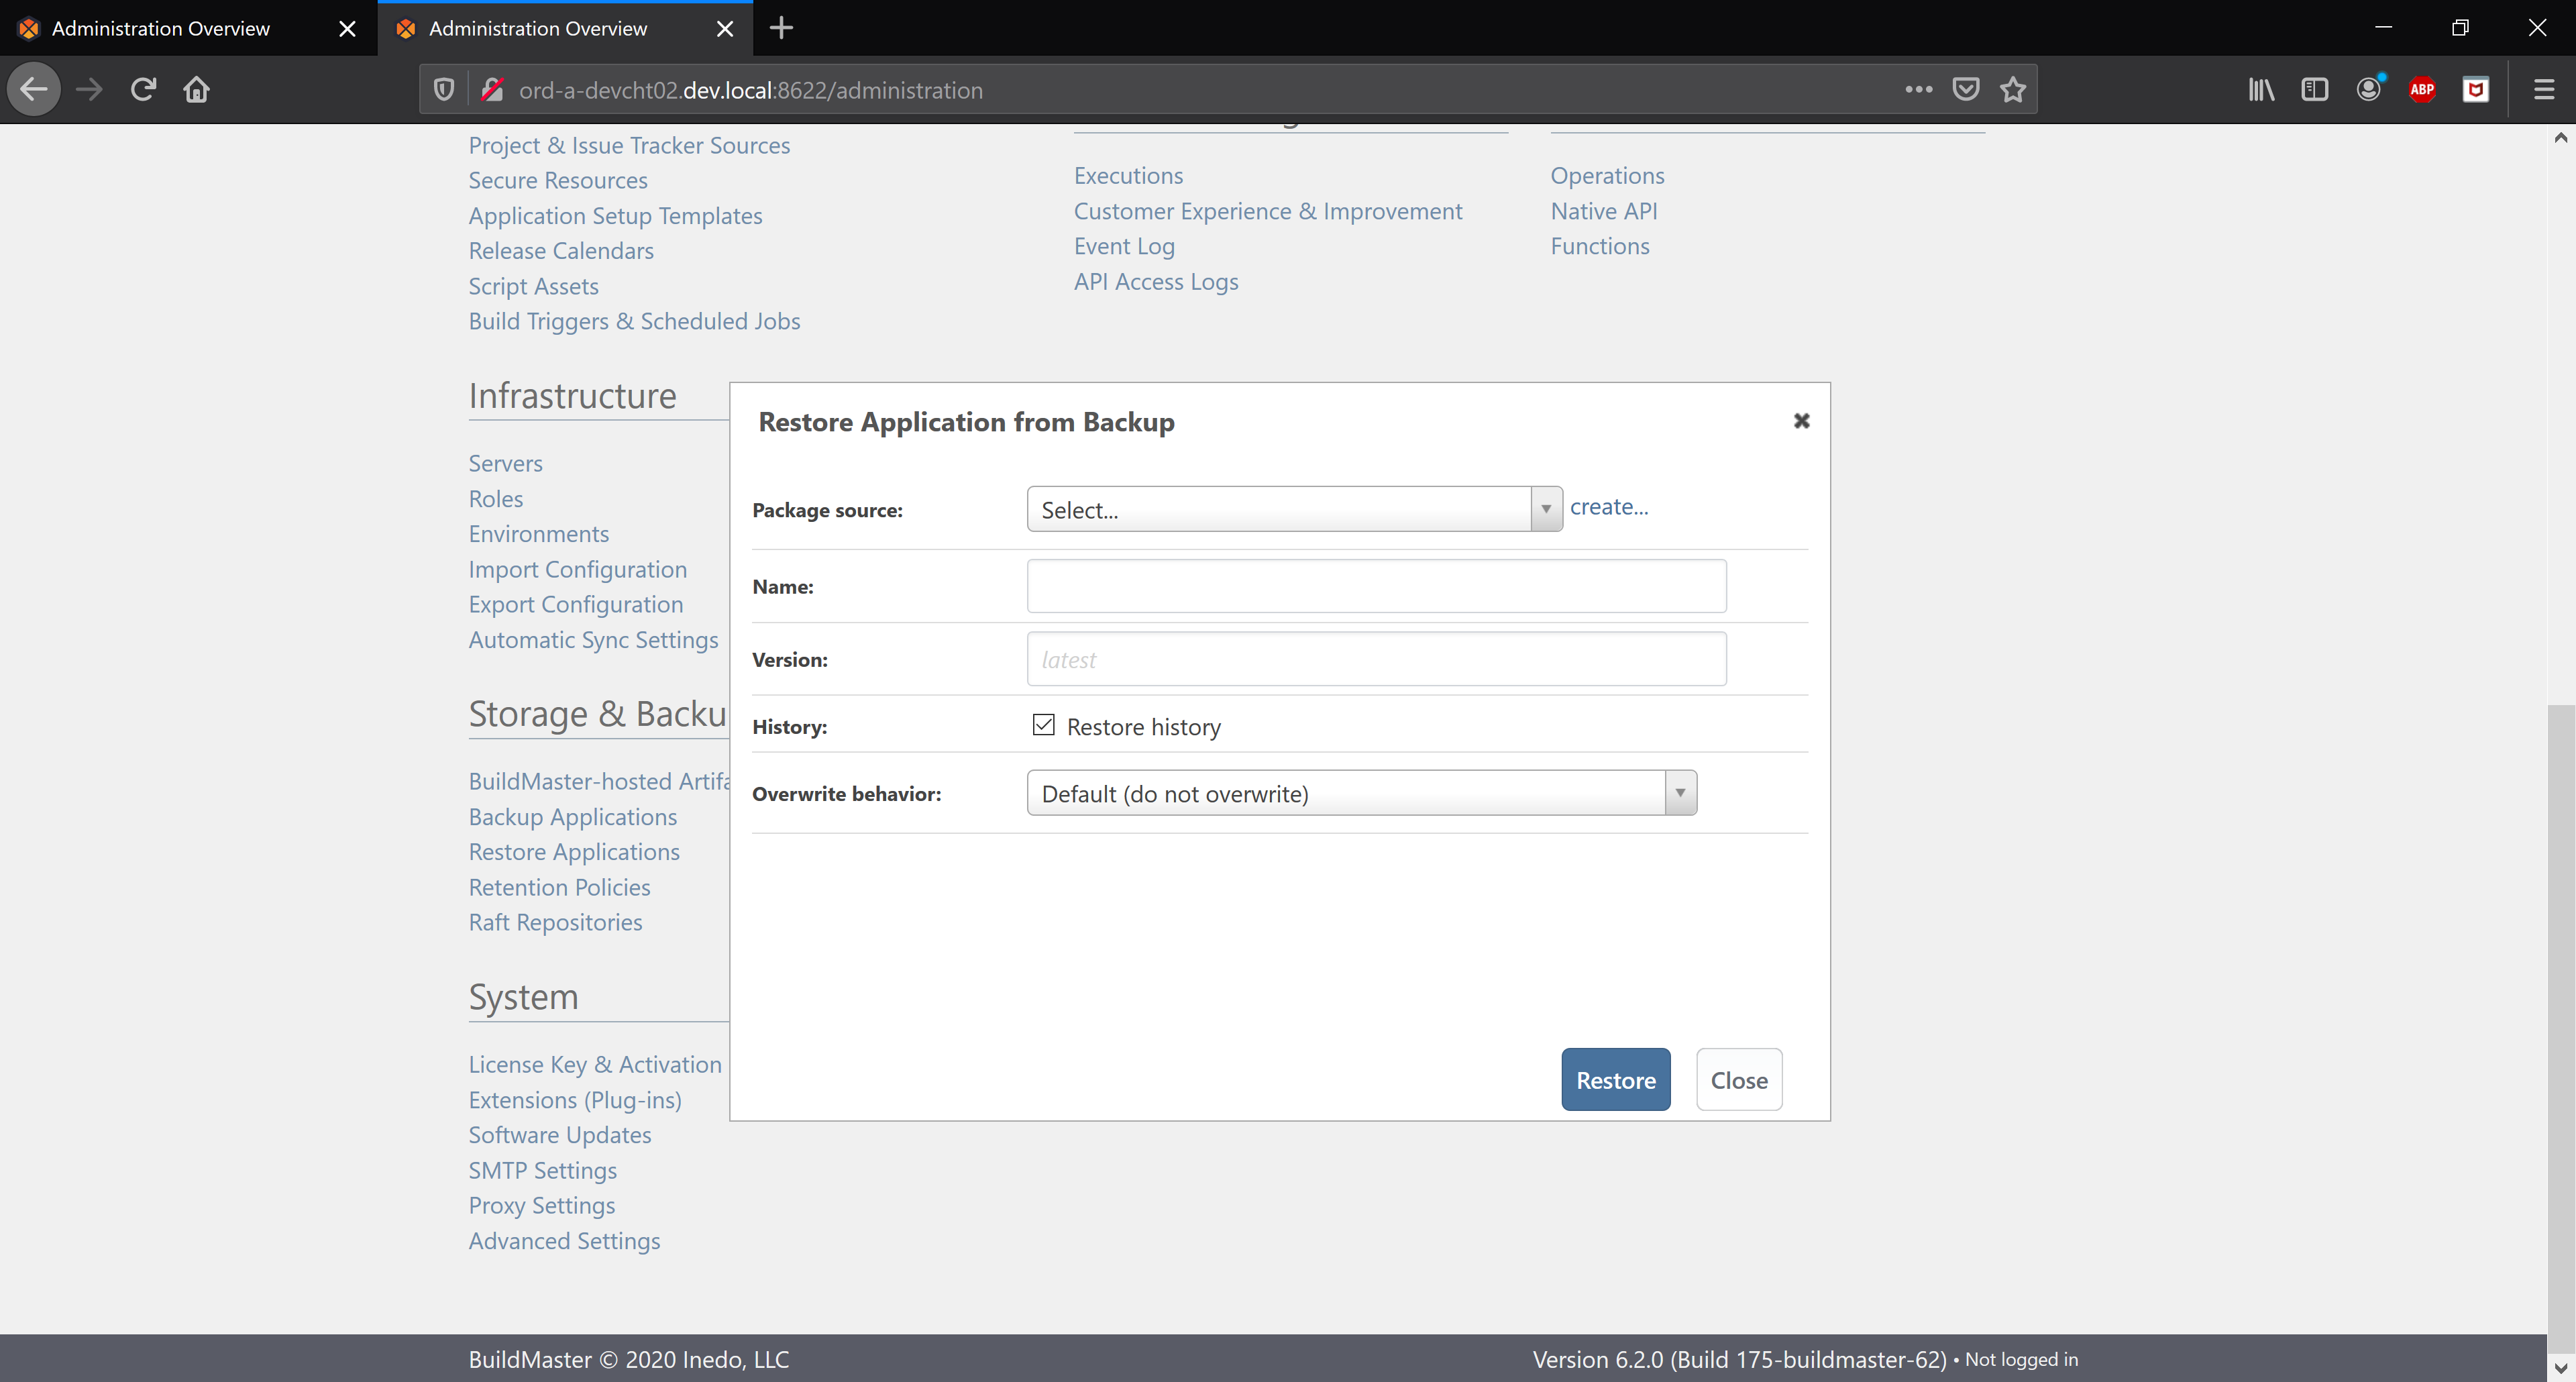Open Backup Applications link

pos(573,817)
